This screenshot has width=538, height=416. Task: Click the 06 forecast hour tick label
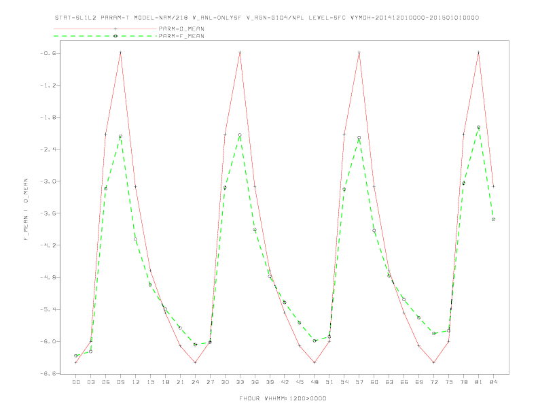pyautogui.click(x=106, y=382)
